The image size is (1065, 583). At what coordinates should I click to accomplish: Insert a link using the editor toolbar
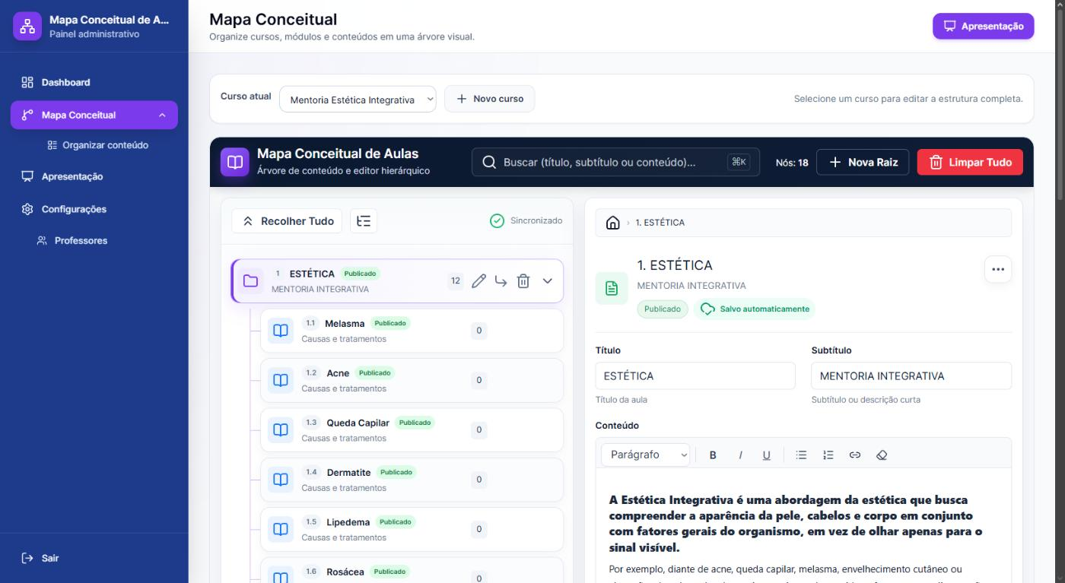(855, 455)
